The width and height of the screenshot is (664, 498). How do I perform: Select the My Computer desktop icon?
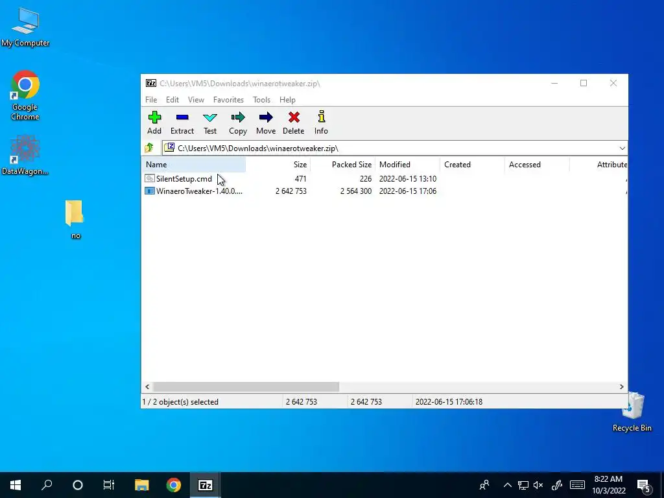[25, 27]
